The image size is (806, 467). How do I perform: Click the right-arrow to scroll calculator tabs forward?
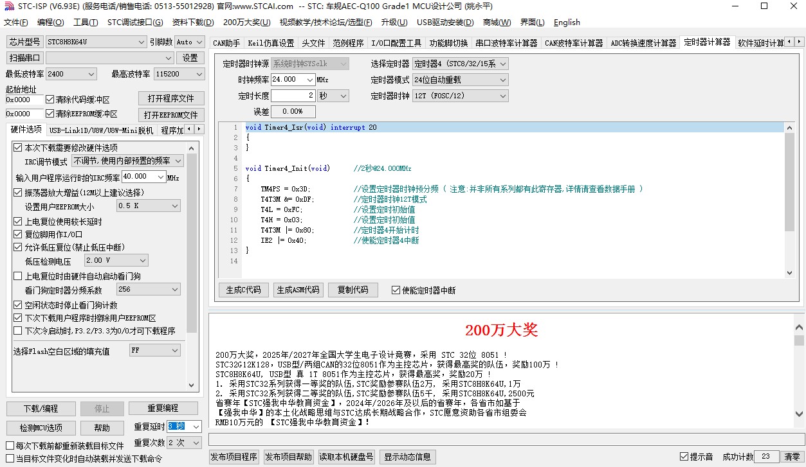click(x=800, y=42)
